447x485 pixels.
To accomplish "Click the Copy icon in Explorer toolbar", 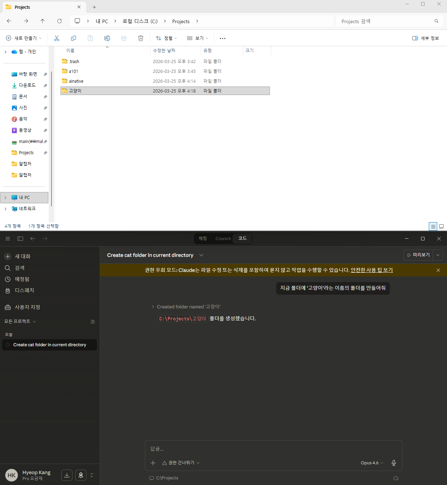I will [74, 38].
